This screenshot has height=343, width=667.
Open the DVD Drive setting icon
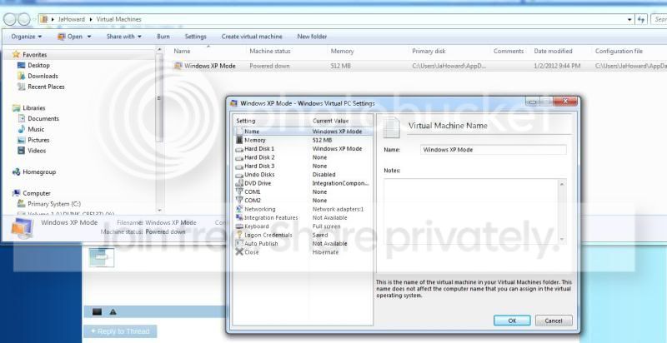239,183
